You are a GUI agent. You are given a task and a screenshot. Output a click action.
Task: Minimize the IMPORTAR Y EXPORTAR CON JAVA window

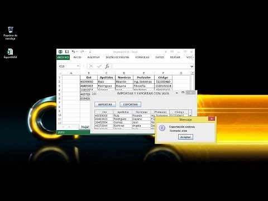point(177,93)
